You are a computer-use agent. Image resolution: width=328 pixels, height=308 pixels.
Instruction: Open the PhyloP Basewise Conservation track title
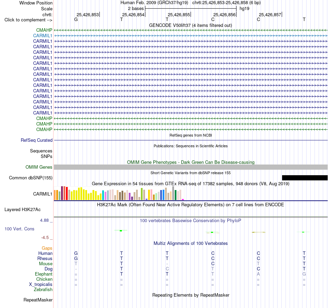[x=191, y=220]
